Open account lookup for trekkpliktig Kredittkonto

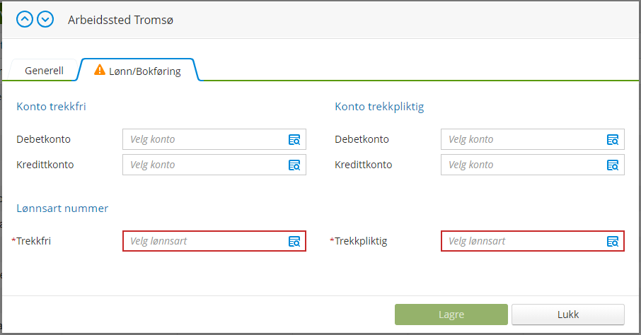[613, 165]
